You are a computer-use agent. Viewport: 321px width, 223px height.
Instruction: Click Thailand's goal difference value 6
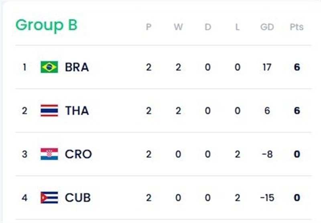click(267, 110)
